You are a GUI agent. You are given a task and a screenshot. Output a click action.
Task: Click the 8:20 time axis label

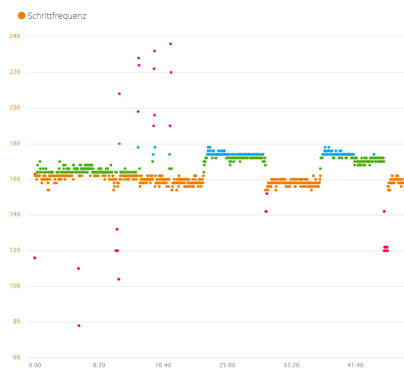click(x=99, y=365)
